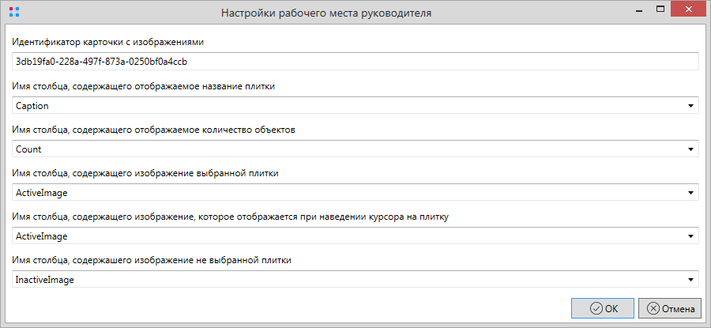Expand the InactiveImage dropdown arrow

coord(690,279)
